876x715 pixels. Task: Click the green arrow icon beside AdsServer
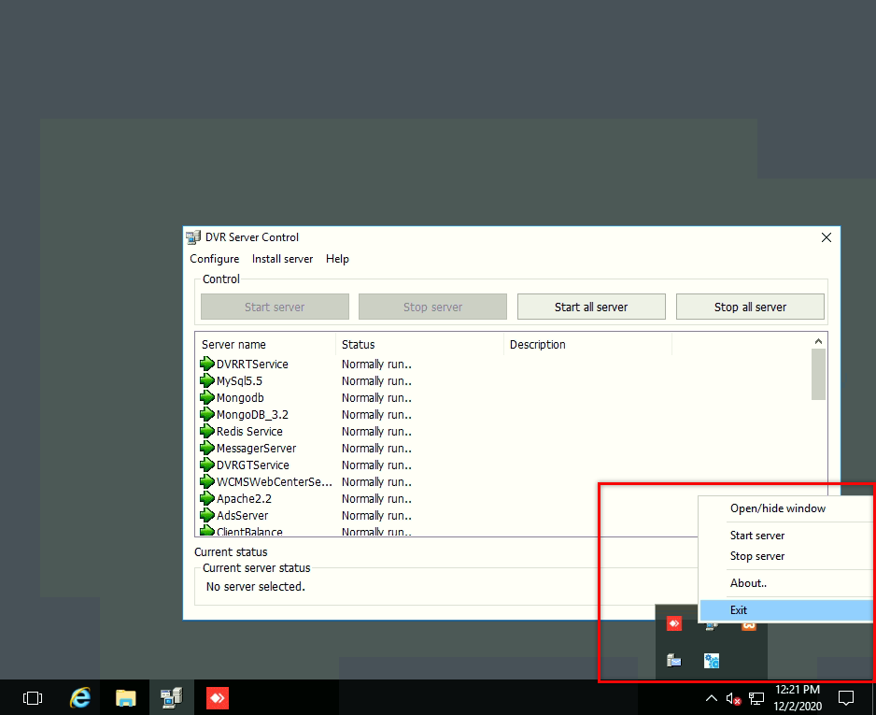(x=207, y=515)
